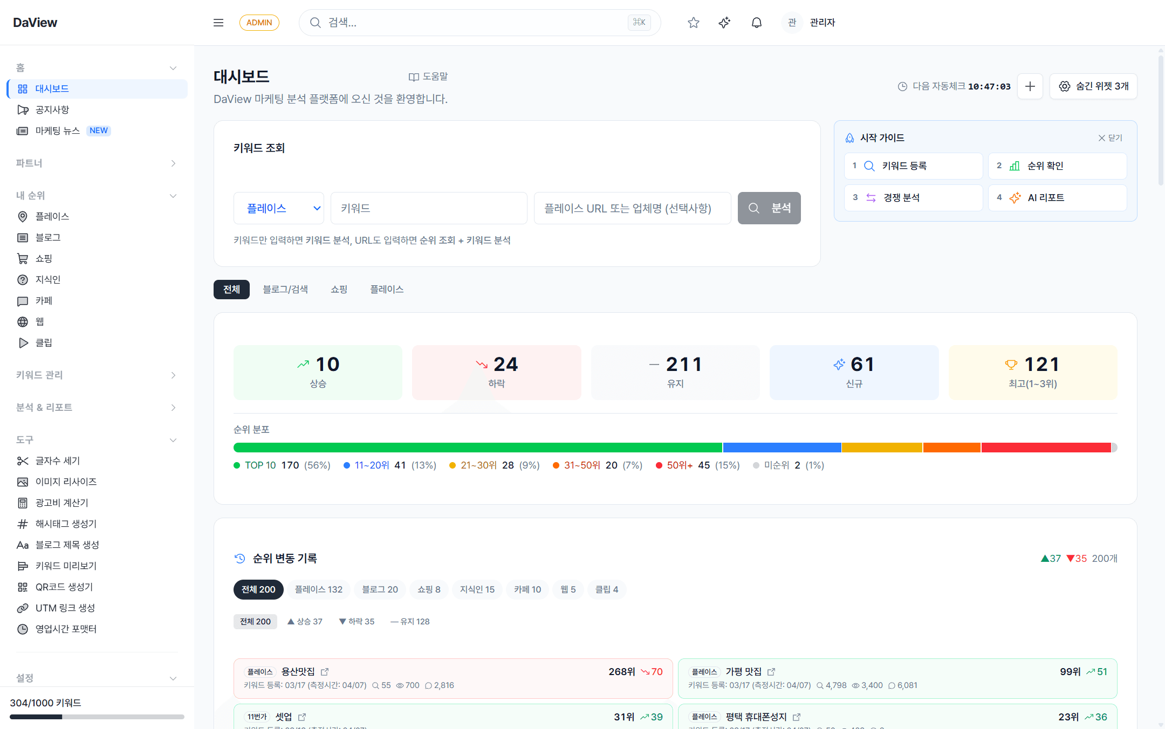Click the 분석 analyze button
This screenshot has width=1165, height=729.
tap(769, 208)
